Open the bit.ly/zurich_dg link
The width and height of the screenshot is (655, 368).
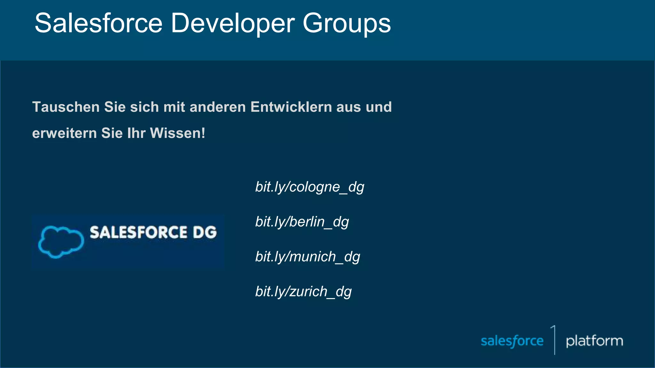pyautogui.click(x=303, y=291)
